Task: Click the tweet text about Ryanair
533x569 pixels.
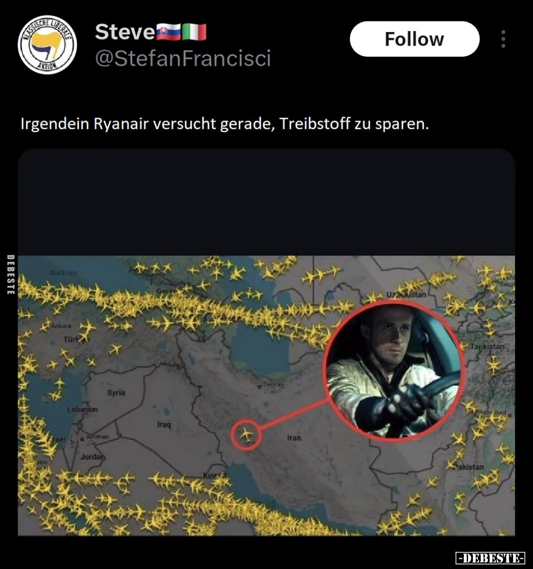Action: tap(225, 124)
